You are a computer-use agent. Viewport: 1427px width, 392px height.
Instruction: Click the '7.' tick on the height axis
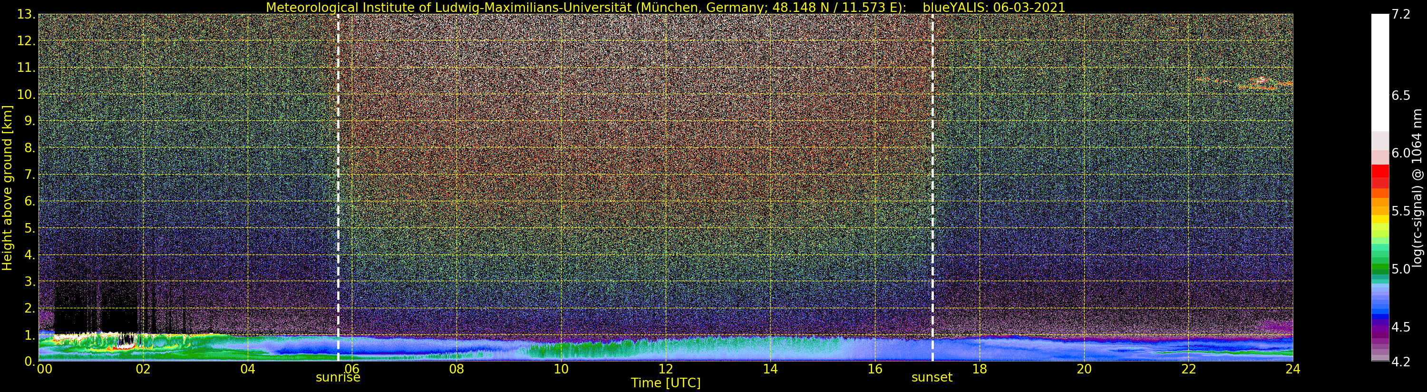click(29, 175)
